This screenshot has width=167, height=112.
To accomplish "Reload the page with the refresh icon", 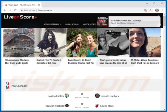I will (15, 10).
